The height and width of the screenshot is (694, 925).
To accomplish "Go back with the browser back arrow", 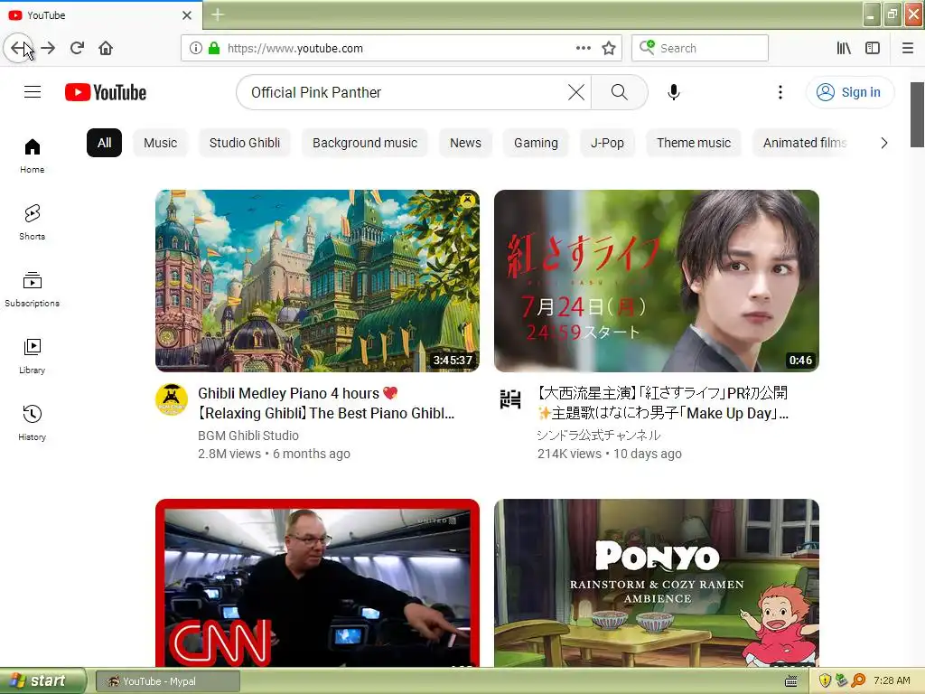I will point(18,48).
